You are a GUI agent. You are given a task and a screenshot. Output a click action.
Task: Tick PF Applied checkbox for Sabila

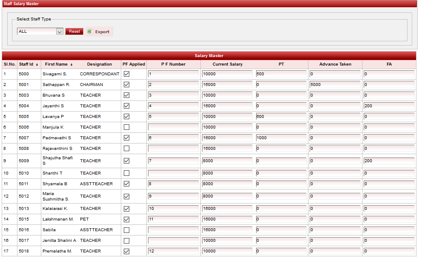[x=126, y=230]
